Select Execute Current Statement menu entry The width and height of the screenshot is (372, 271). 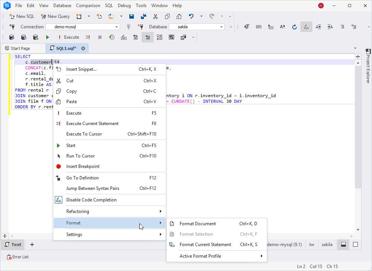pos(109,124)
